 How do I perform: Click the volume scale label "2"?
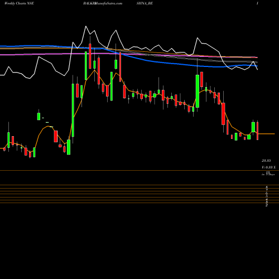click(267, 205)
